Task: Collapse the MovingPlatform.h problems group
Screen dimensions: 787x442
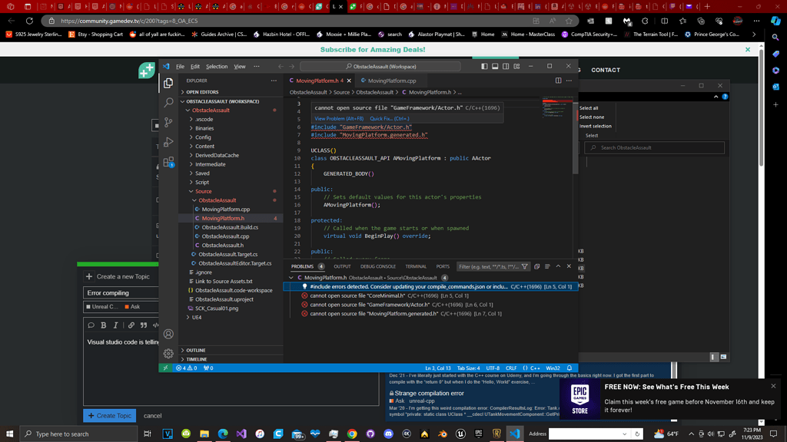Action: pyautogui.click(x=291, y=278)
